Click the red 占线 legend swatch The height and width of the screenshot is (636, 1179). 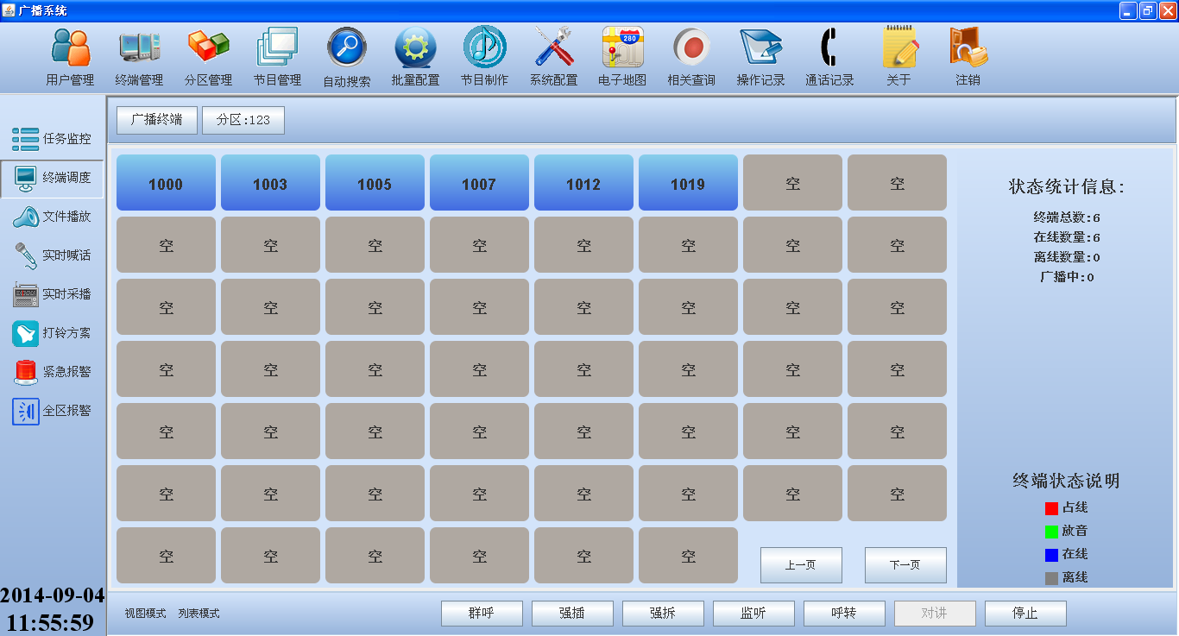[x=1051, y=508]
